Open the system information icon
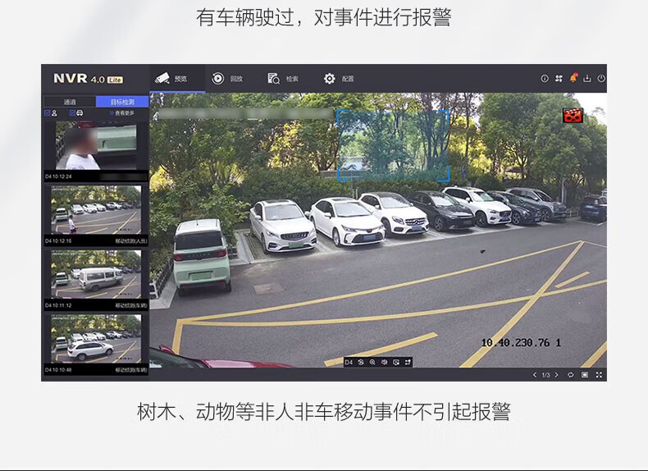This screenshot has height=471, width=648. pos(545,79)
